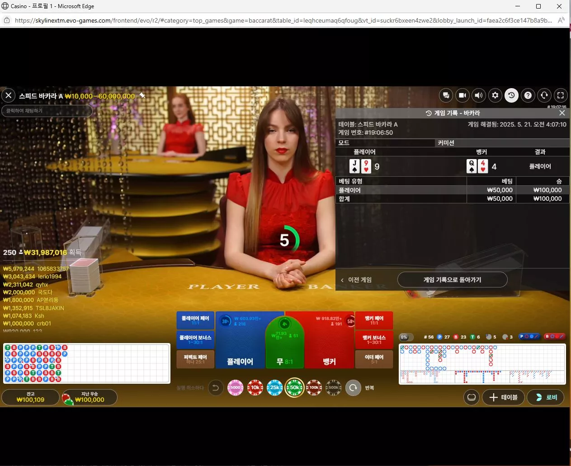The width and height of the screenshot is (571, 466).
Task: Close the game with the X beside 스피드 바카라 A
Action: pos(9,95)
